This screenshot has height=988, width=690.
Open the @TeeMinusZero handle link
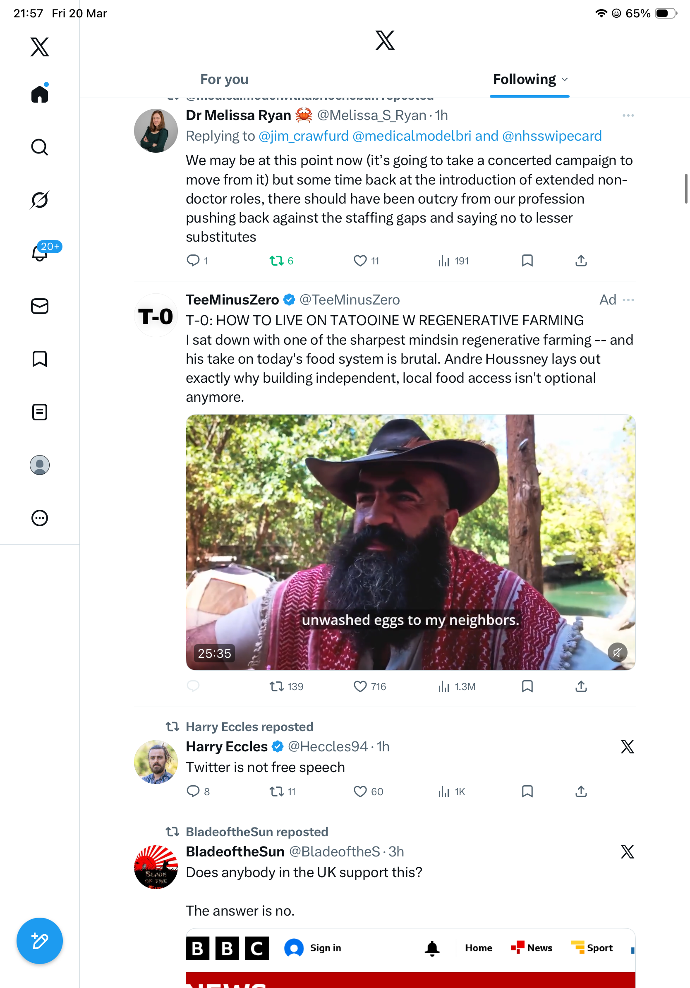click(x=349, y=300)
